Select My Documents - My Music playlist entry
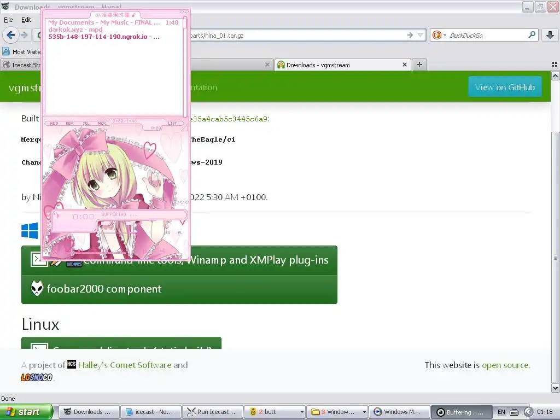Image resolution: width=560 pixels, height=420 pixels. point(113,22)
